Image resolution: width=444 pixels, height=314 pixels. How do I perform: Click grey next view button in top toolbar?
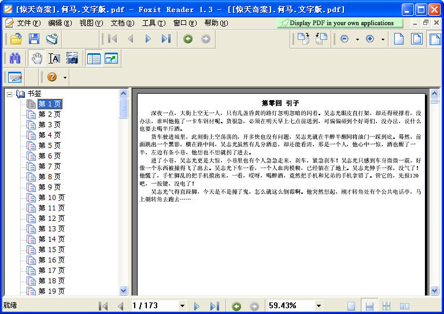pyautogui.click(x=206, y=39)
